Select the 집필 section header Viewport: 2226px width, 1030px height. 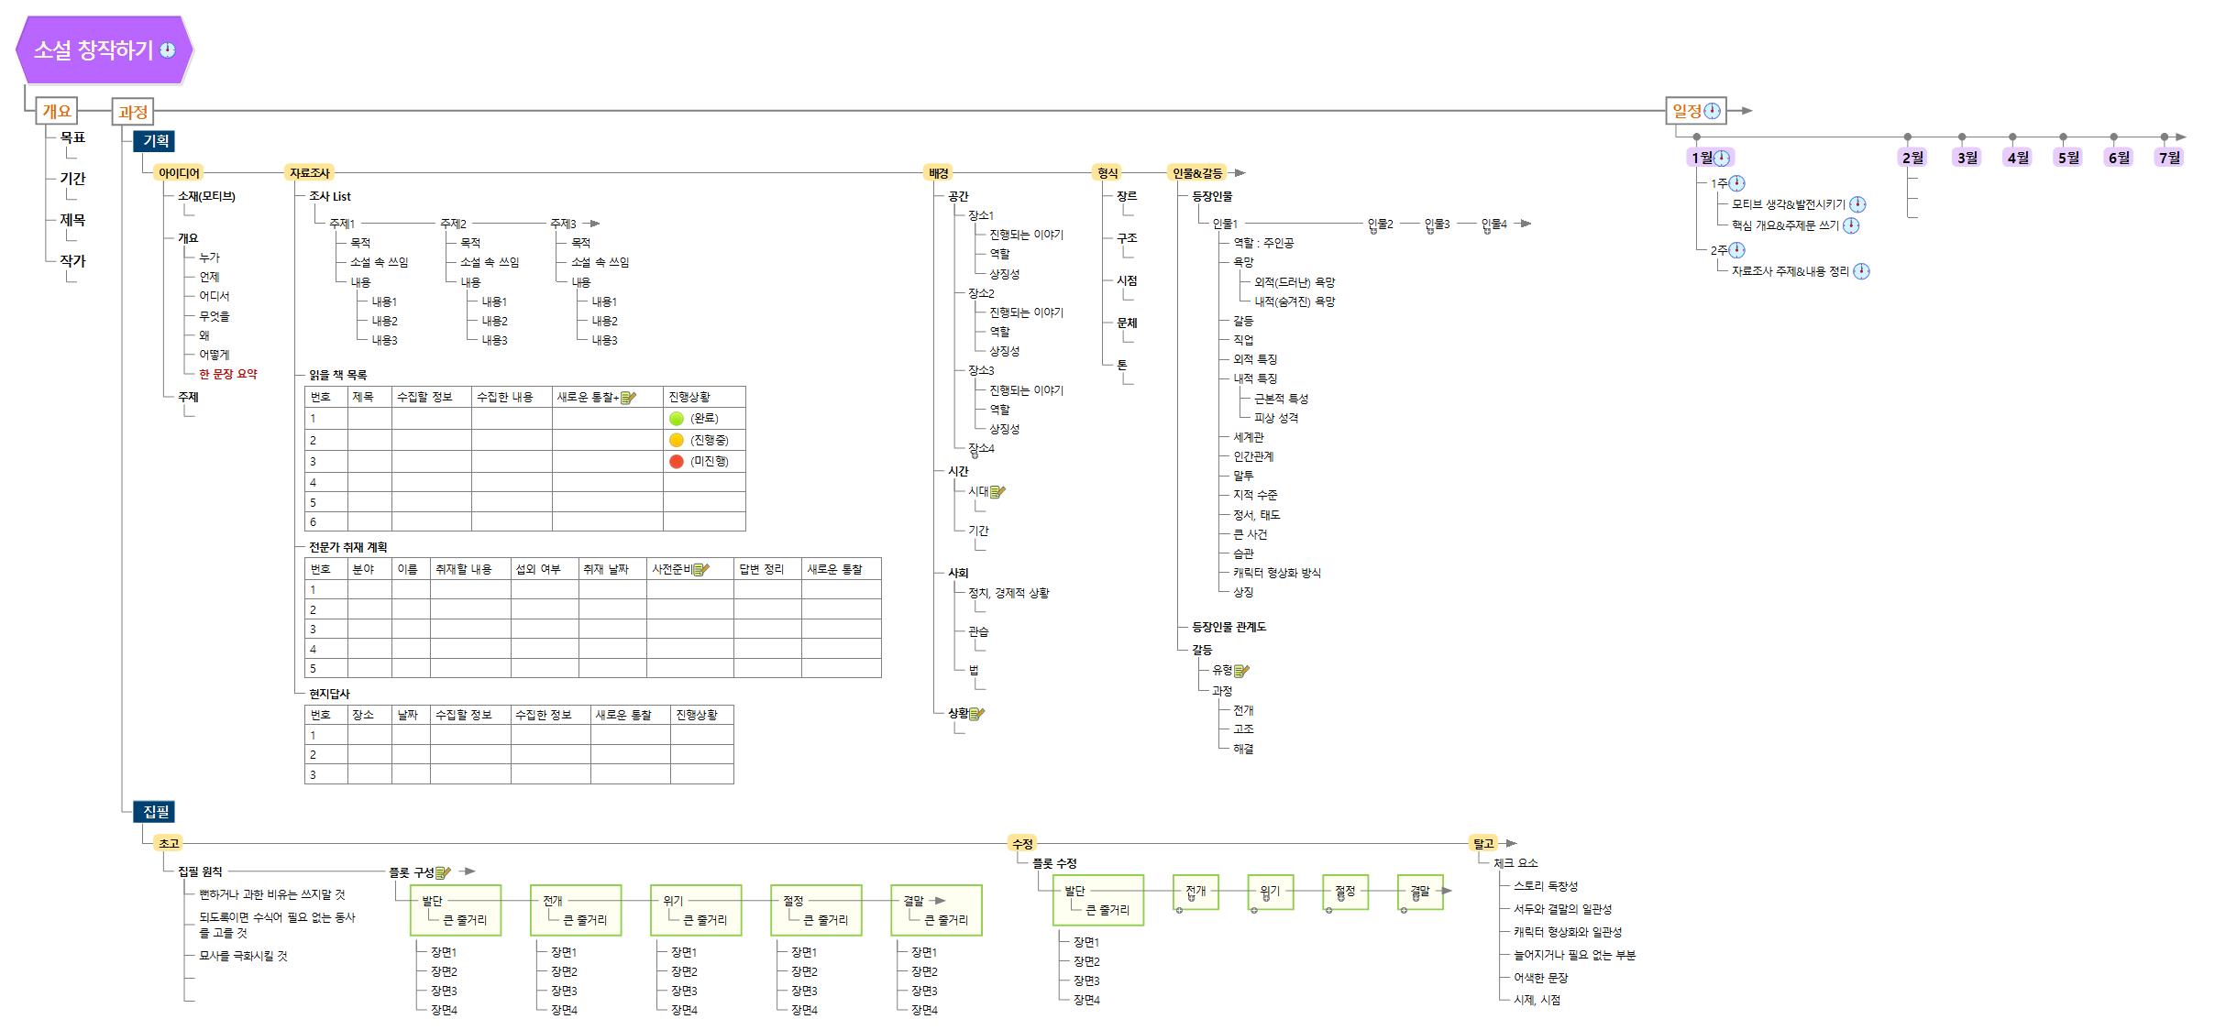point(155,812)
